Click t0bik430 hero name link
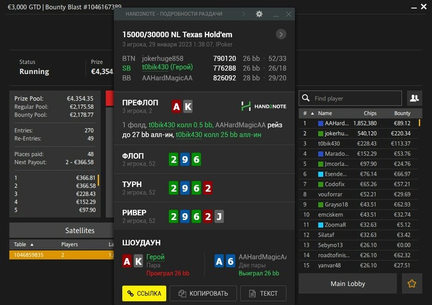Screen dimensions: 432x305 click(x=155, y=67)
